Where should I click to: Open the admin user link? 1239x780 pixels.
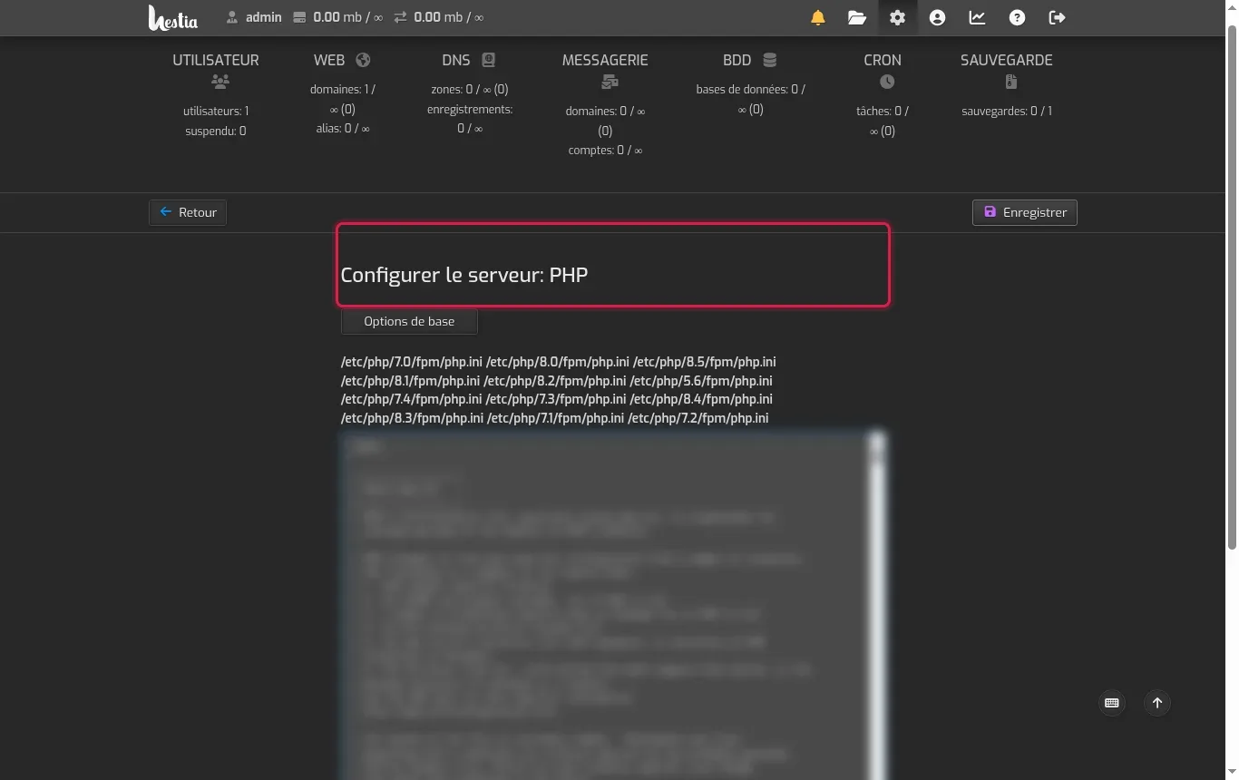click(x=254, y=17)
